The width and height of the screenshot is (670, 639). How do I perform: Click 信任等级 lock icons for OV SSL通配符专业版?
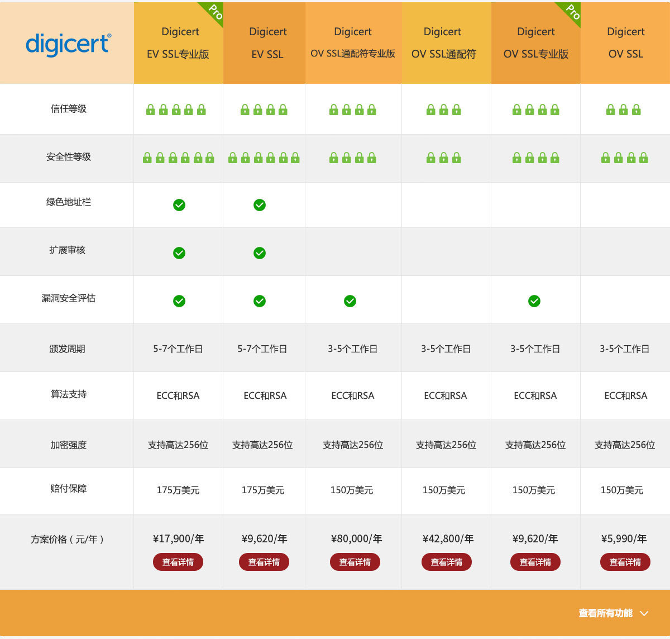click(353, 109)
